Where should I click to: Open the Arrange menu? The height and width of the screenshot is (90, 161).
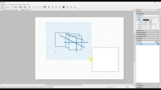(13, 4)
